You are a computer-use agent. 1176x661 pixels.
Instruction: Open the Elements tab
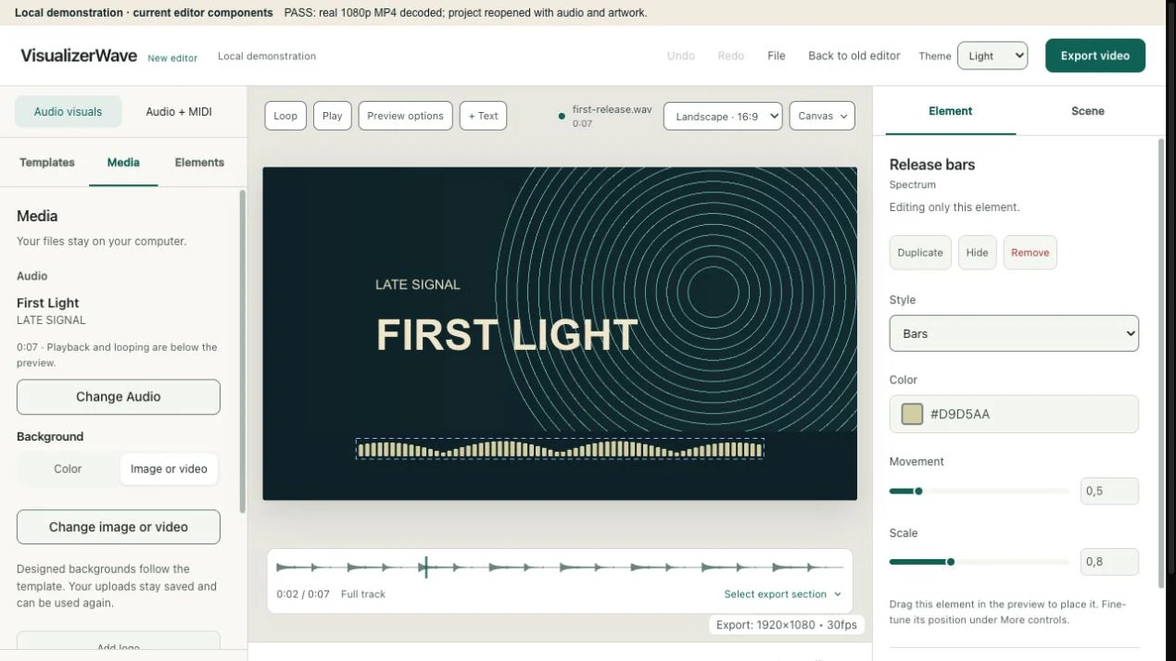pos(199,162)
